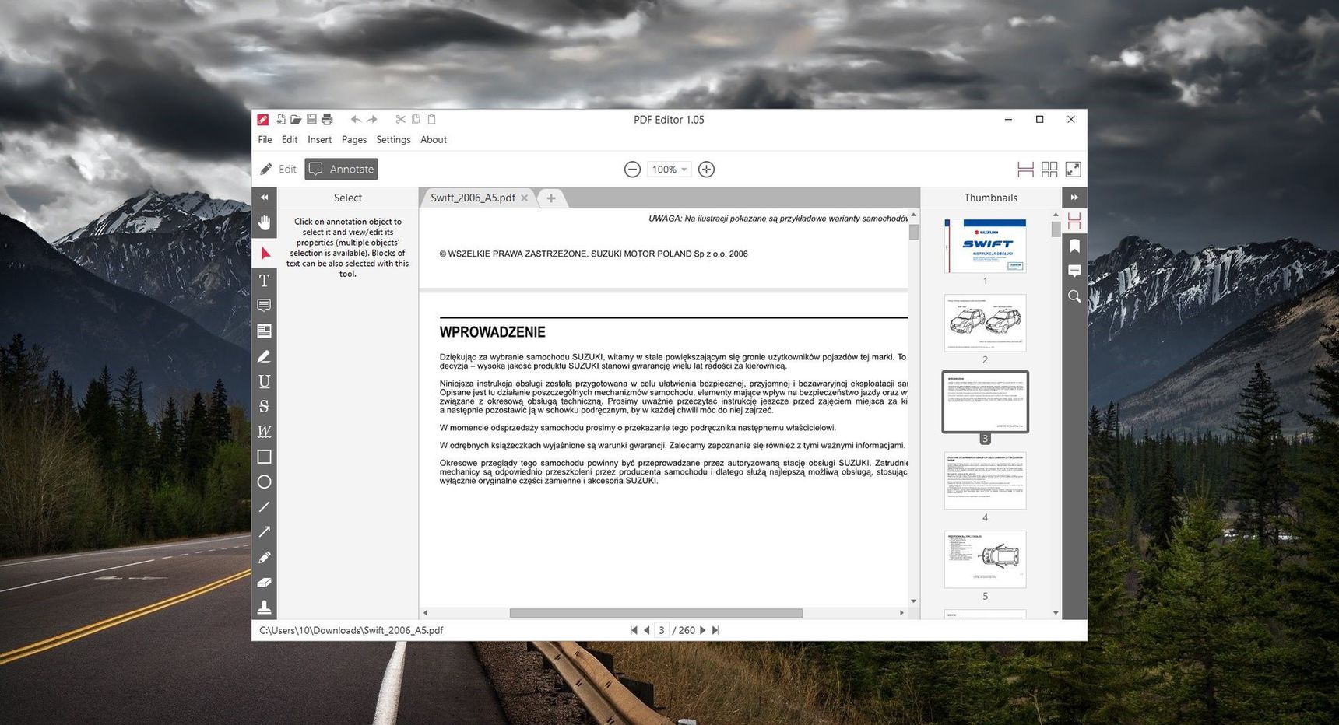1339x725 pixels.
Task: Click the document horizontal scrollbar
Action: pyautogui.click(x=655, y=613)
